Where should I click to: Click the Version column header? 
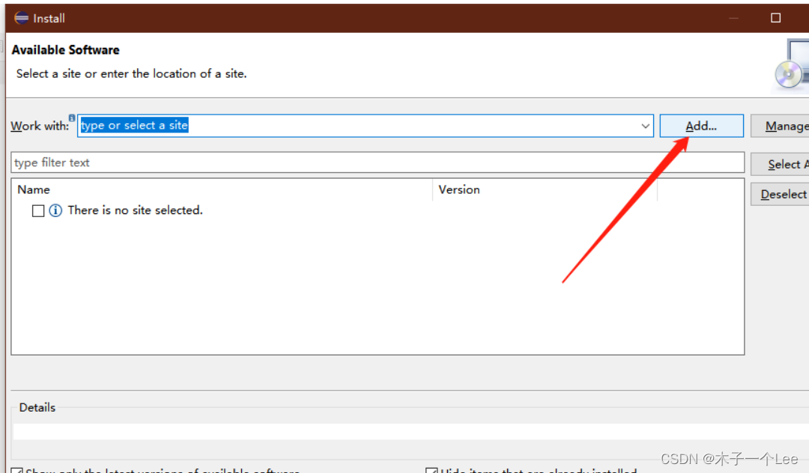545,189
